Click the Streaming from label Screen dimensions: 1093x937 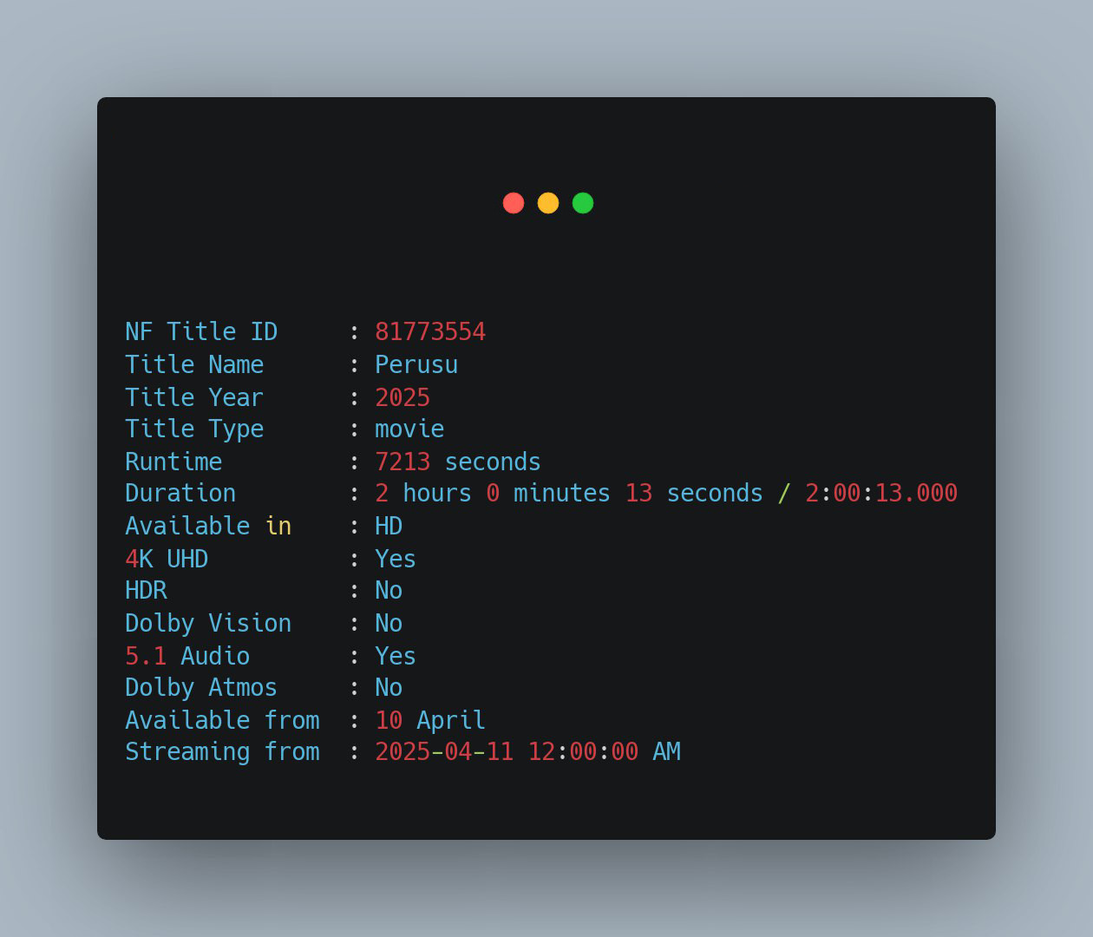click(222, 751)
